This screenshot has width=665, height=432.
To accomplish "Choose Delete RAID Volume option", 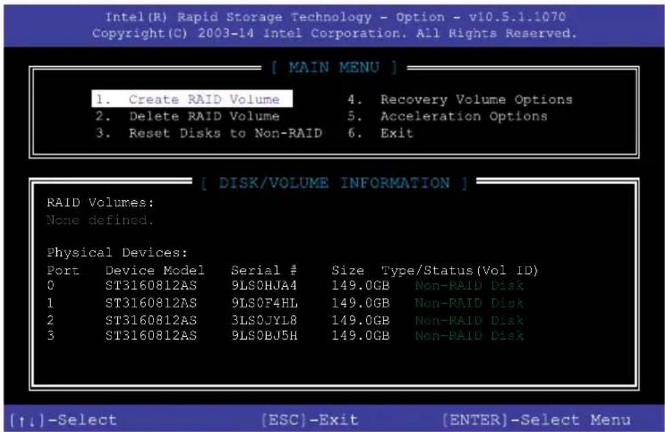I will coord(188,116).
